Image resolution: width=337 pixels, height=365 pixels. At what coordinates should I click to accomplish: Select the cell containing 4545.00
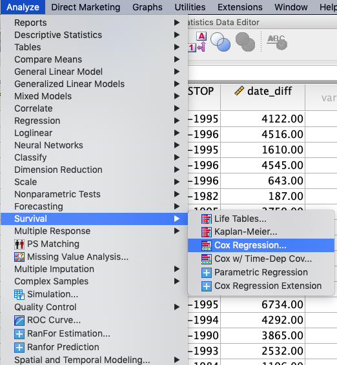[263, 165]
